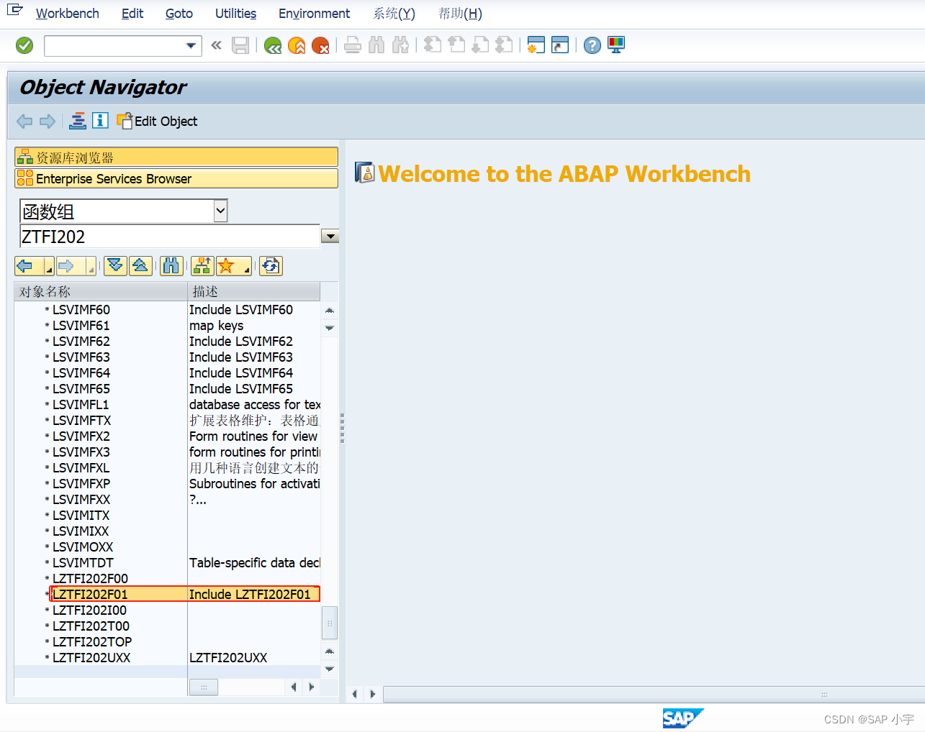The width and height of the screenshot is (925, 732).
Task: Select the LSVIMFXP tree item
Action: click(81, 484)
